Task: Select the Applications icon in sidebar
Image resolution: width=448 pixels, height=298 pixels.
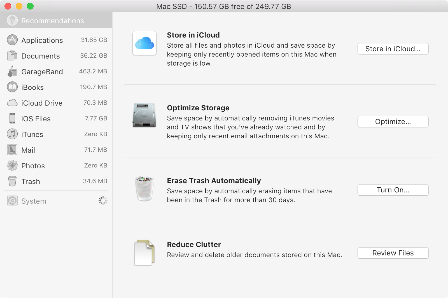Action: pyautogui.click(x=11, y=40)
